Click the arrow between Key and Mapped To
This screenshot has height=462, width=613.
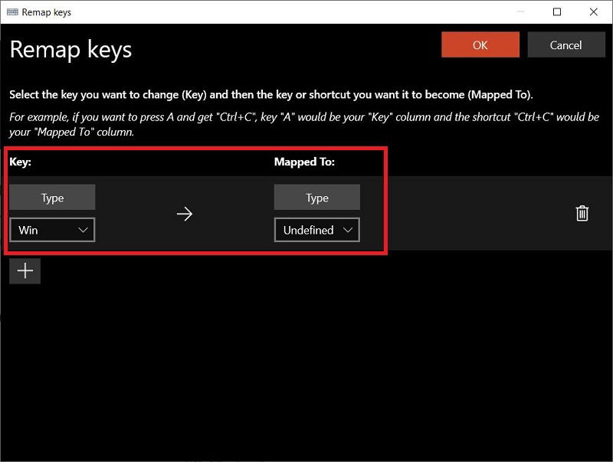pyautogui.click(x=184, y=214)
